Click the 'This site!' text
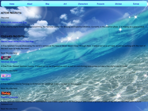This screenshot has height=111, width=148. tap(5, 18)
